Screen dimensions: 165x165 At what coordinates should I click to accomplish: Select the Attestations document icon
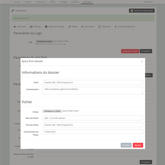(x=99, y=26)
